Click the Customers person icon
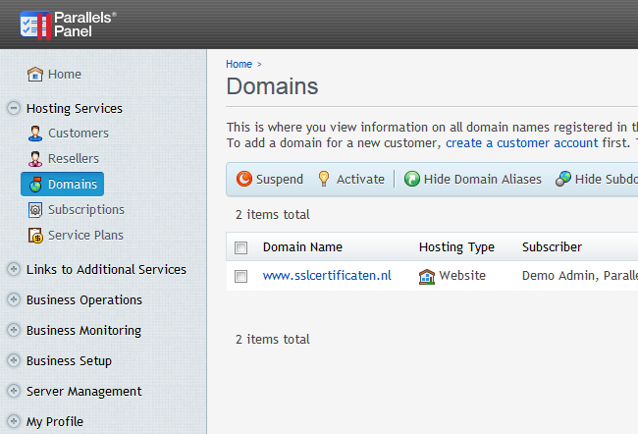The image size is (638, 434). coord(35,134)
